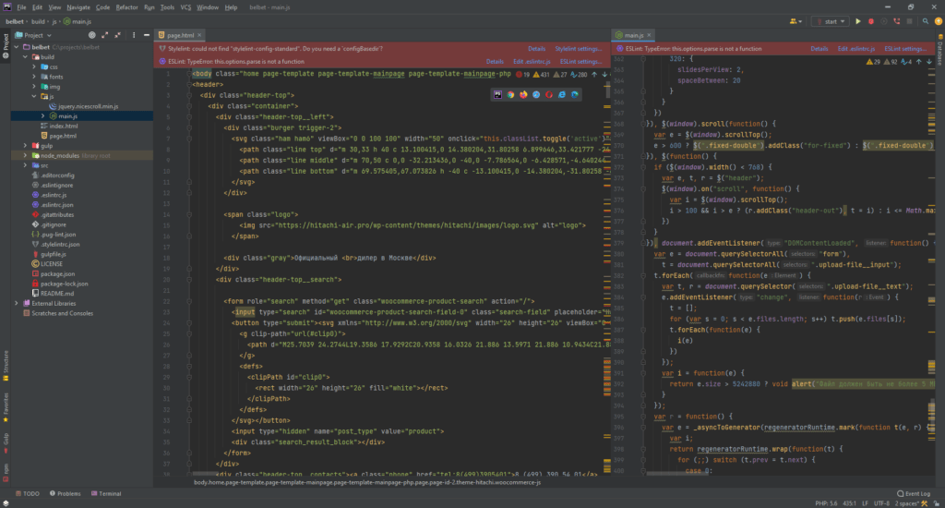The width and height of the screenshot is (945, 508).
Task: Click the Debug bug icon
Action: tap(871, 20)
